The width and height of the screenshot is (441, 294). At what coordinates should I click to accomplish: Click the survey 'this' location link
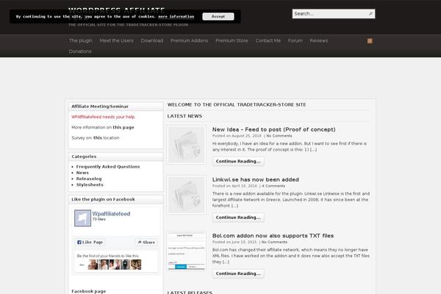[x=98, y=137]
